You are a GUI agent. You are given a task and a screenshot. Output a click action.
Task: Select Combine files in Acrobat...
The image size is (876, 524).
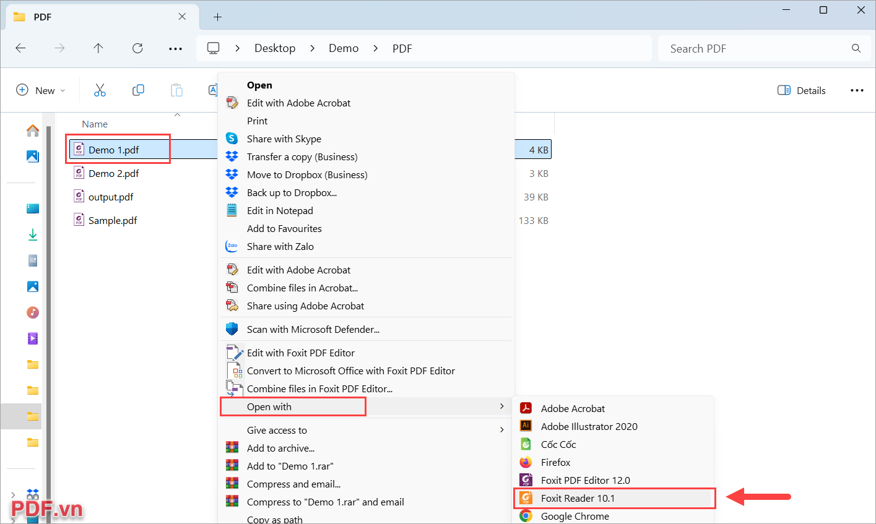coord(366,288)
